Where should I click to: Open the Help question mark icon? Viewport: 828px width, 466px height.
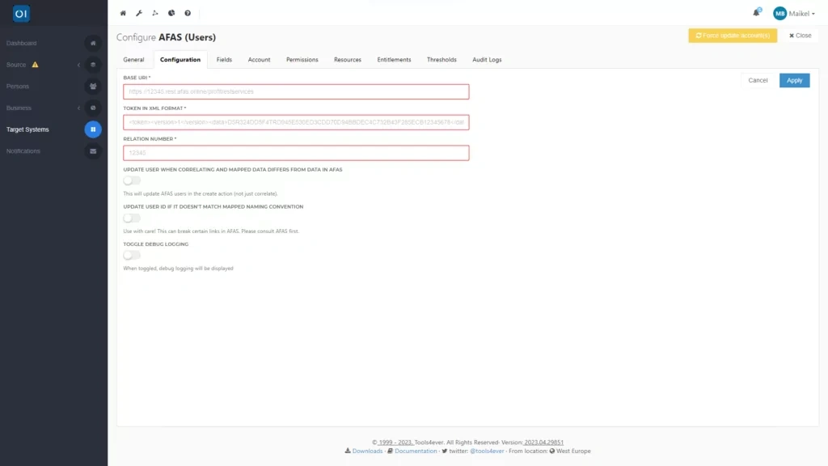click(187, 13)
